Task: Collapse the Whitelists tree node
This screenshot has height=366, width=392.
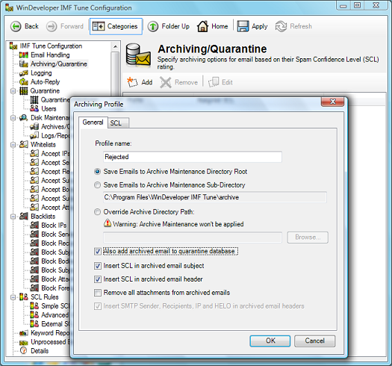Action: pos(13,145)
